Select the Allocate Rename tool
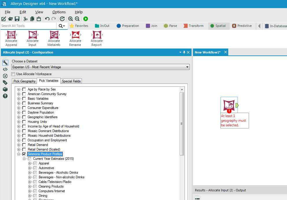Image resolution: width=287 pixels, height=200 pixels. tap(75, 38)
